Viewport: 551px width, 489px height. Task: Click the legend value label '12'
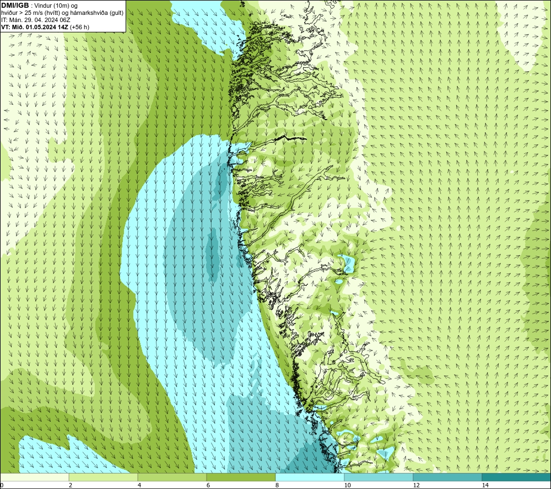416,485
